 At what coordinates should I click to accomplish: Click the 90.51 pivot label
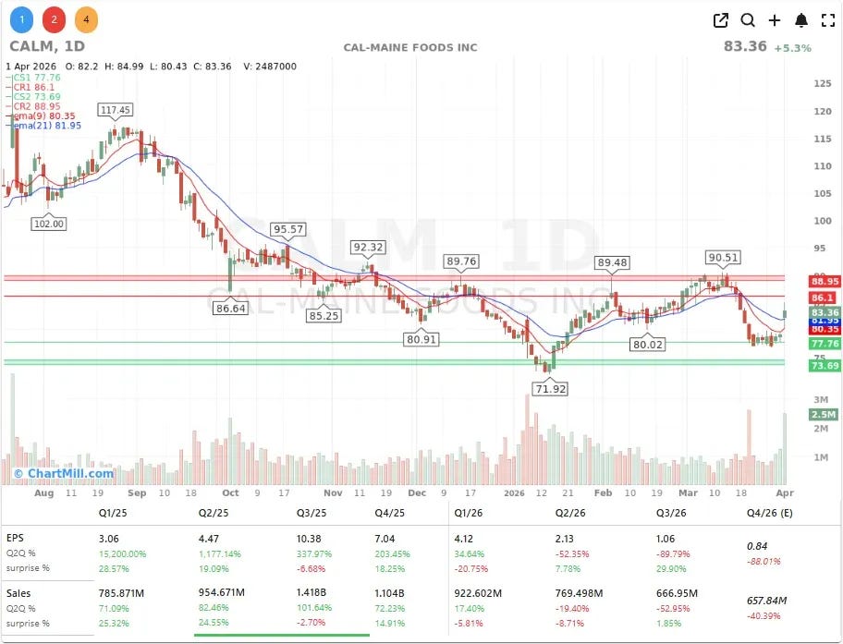723,258
